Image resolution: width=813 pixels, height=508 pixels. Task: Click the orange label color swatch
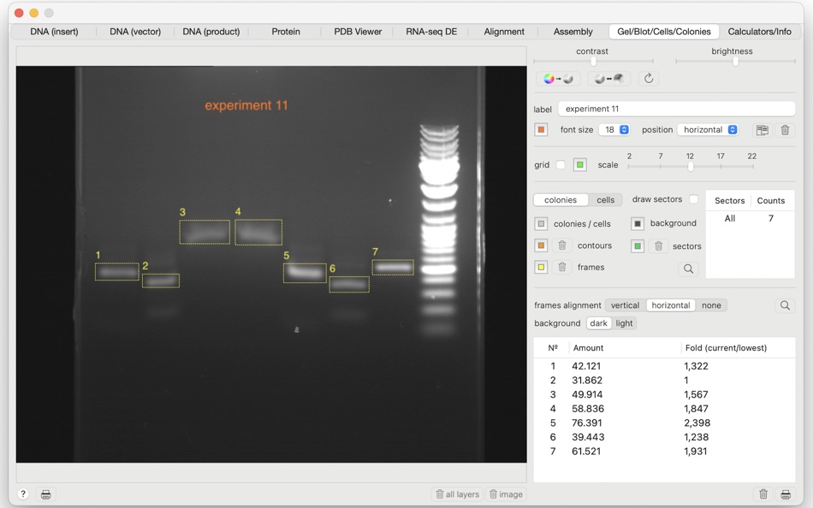click(x=542, y=130)
